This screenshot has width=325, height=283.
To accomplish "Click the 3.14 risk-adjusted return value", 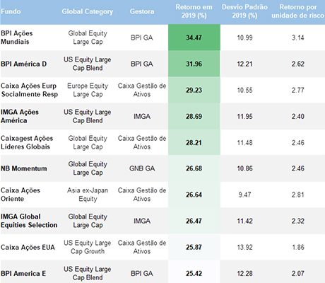I will [x=298, y=37].
